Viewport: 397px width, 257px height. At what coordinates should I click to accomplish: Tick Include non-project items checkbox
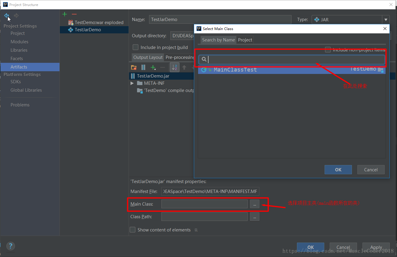coord(328,50)
